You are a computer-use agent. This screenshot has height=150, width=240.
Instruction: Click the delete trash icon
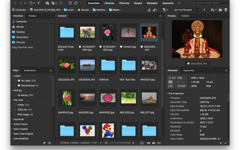click(226, 10)
